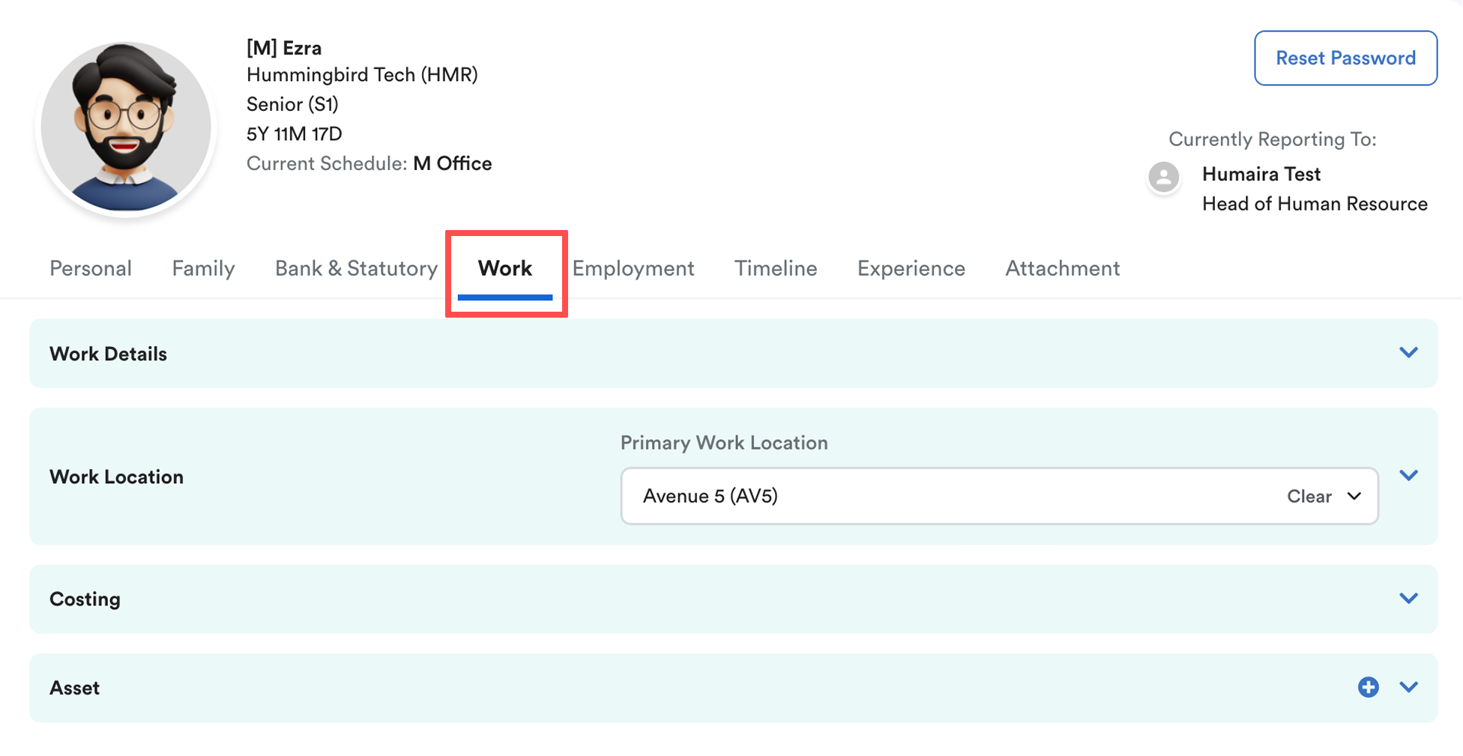Screen dimensions: 1463x756
Task: Click the Work Details heading
Action: pos(108,354)
